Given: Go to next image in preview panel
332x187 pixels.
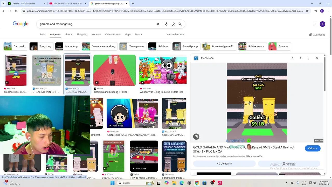Looking at the screenshot, I should click(300, 58).
